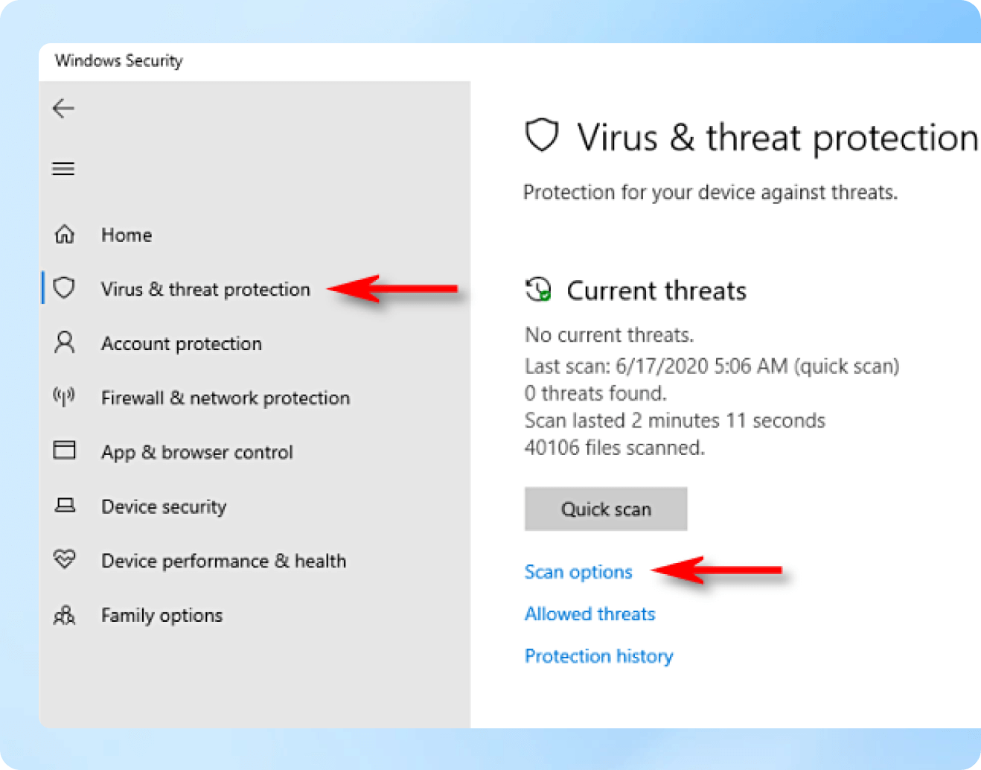Select Firewall & network protection label

pos(226,398)
